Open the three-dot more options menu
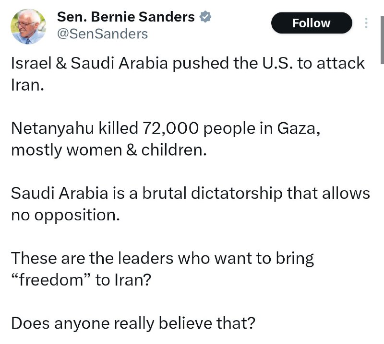384x344 pixels. [x=366, y=23]
